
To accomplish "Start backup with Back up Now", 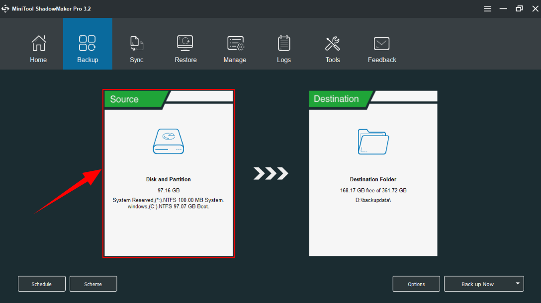I will [x=477, y=284].
